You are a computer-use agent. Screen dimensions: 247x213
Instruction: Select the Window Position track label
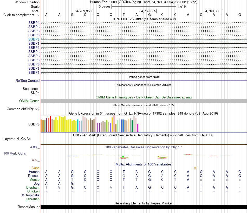pos(27,2)
